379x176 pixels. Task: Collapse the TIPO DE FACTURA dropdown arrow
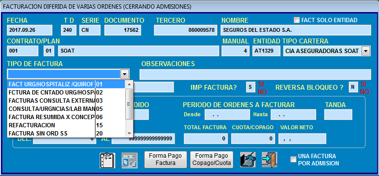[x=124, y=74]
